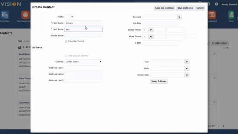This screenshot has width=238, height=134.
Task: Click the Postal Code input field
Action: point(167,75)
